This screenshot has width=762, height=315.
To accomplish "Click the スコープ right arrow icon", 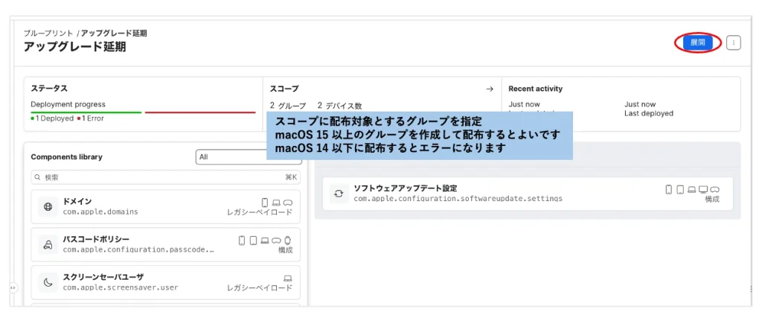I will [490, 89].
